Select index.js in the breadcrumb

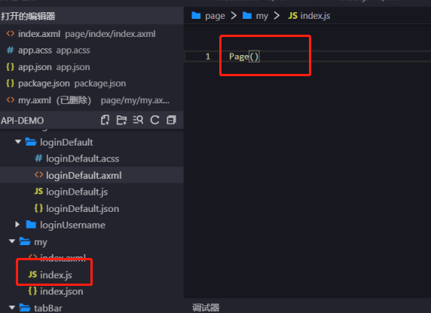(x=315, y=16)
